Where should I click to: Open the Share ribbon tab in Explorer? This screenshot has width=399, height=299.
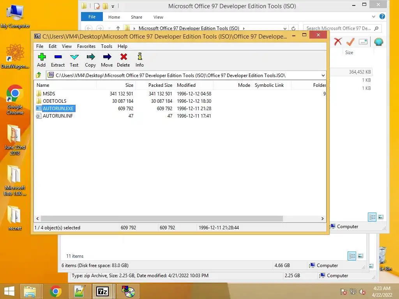(136, 17)
